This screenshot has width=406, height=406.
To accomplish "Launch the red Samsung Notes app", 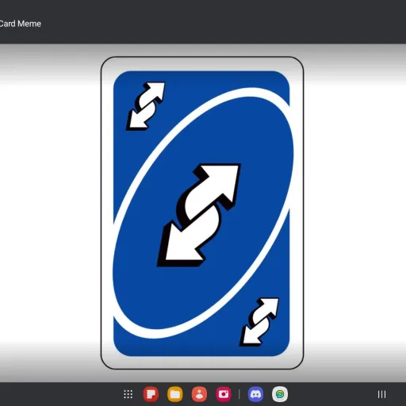I will click(151, 394).
